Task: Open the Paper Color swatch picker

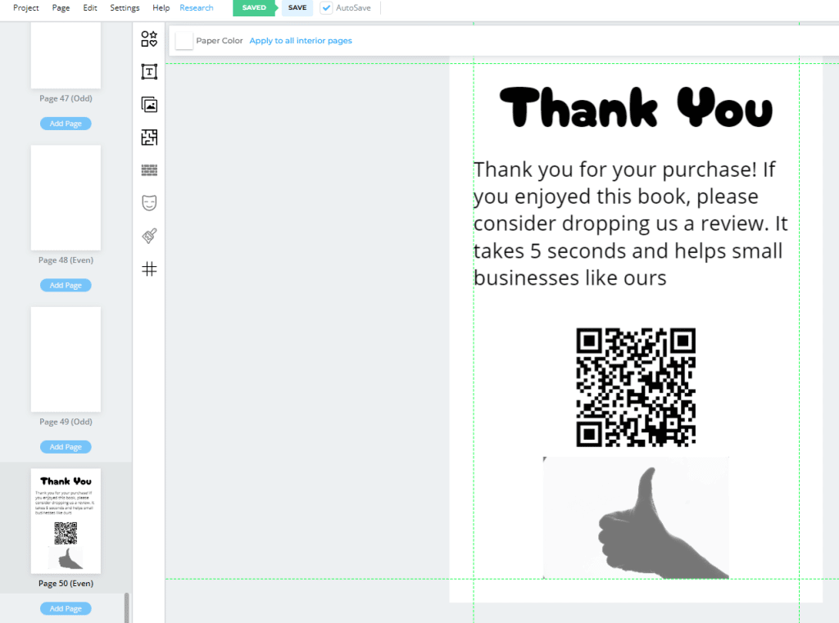Action: 184,39
